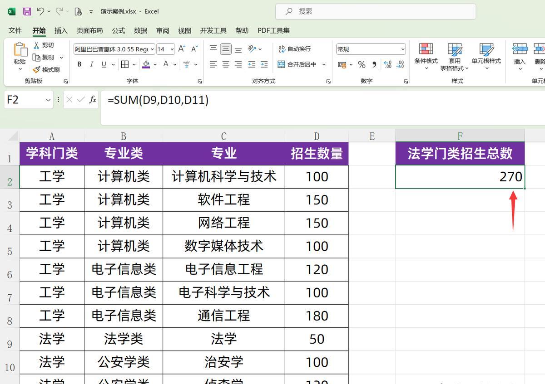Confirm formula entry with the checkmark icon

pos(81,99)
